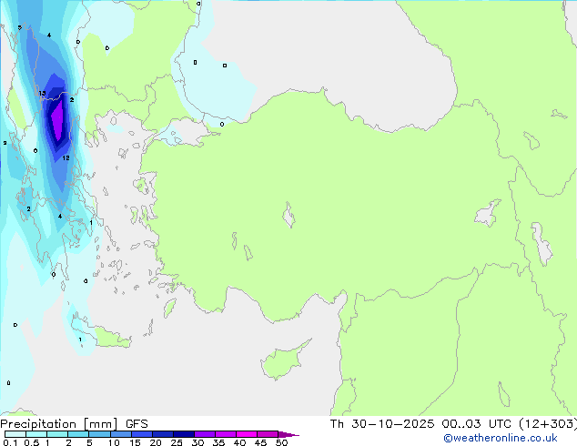Click the magenta legend swatch between 40 and 45
Screen dimensions: 577x446
[247, 434]
